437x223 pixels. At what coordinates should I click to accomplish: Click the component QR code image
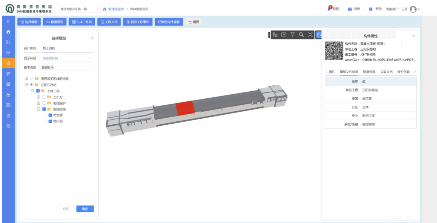coord(334,51)
